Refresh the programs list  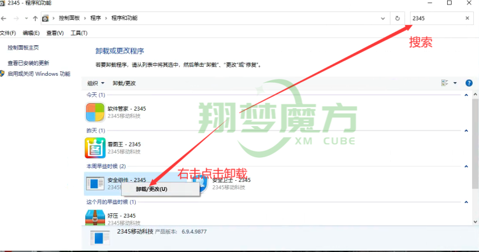[x=397, y=18]
